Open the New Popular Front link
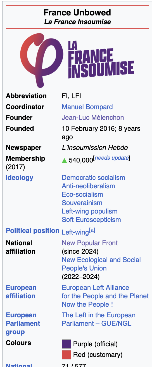 [90, 243]
